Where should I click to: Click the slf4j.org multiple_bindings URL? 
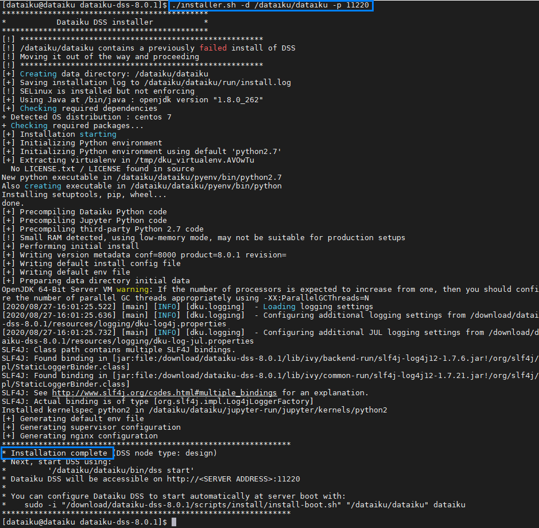click(164, 392)
